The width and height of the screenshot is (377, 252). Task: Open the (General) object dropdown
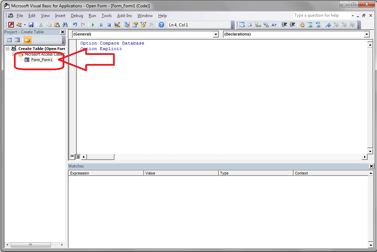pyautogui.click(x=216, y=34)
